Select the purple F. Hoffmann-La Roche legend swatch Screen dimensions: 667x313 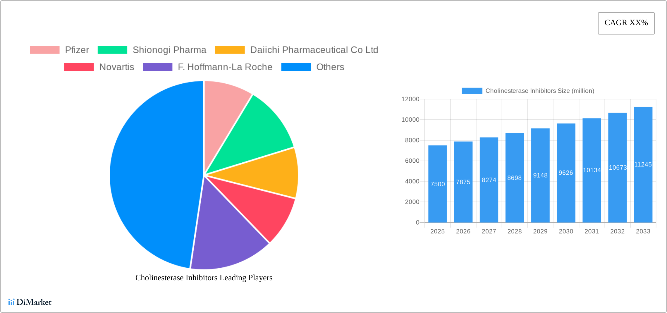[x=158, y=67]
